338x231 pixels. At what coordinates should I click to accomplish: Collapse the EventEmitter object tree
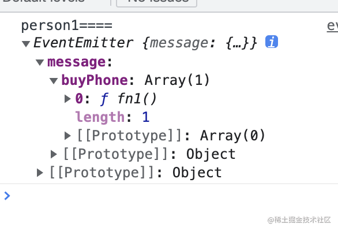pos(26,44)
